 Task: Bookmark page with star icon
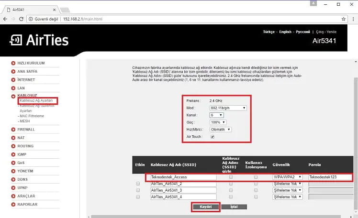click(x=343, y=19)
